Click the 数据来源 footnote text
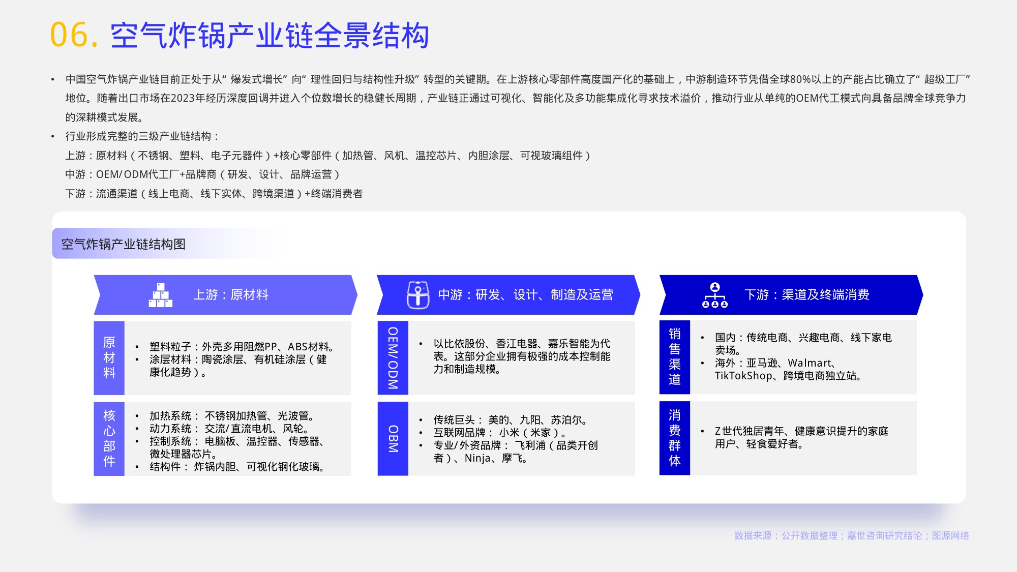 point(852,535)
